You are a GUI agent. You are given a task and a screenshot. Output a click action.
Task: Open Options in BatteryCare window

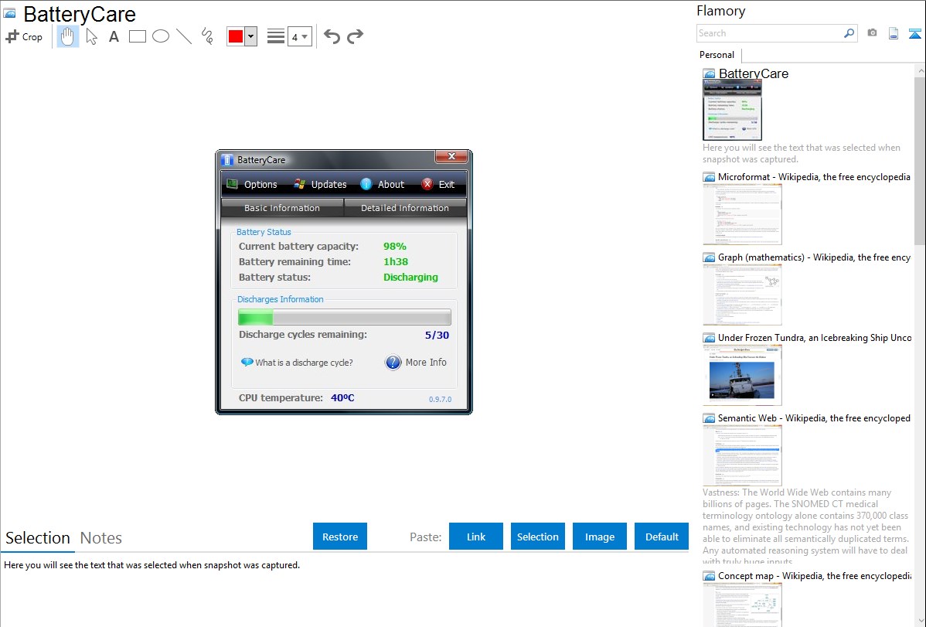252,184
